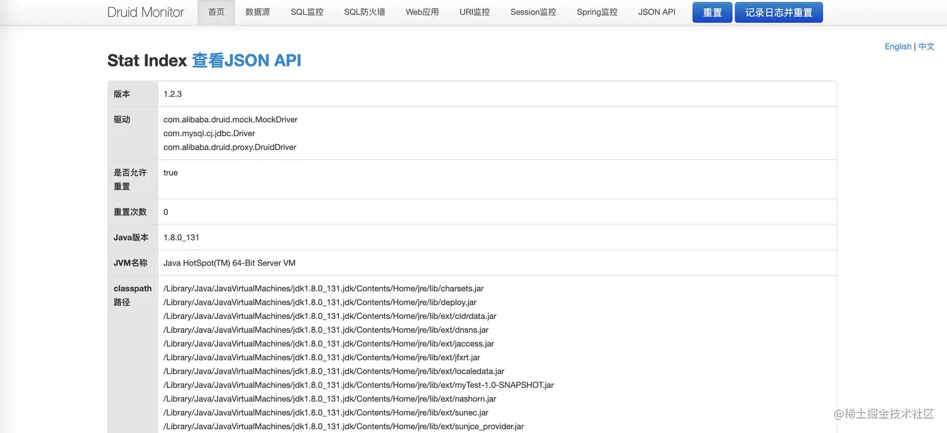Click the 重置次数 value 0

click(166, 212)
